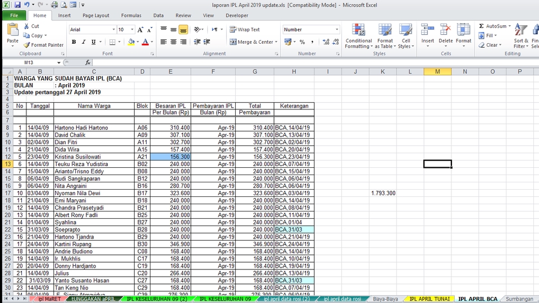Open the font name Arial dropdown
The image size is (539, 303).
pyautogui.click(x=113, y=30)
